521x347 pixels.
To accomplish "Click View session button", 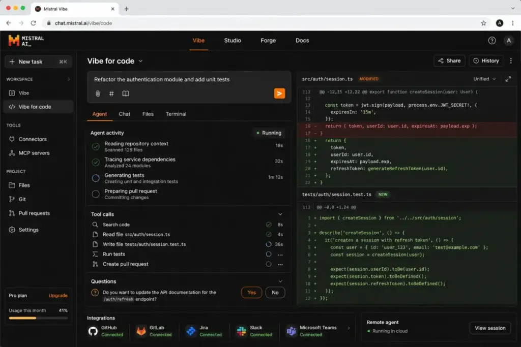I will click(x=490, y=328).
